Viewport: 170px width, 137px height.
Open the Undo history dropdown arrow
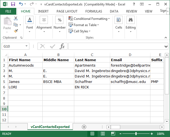[x=25, y=4]
